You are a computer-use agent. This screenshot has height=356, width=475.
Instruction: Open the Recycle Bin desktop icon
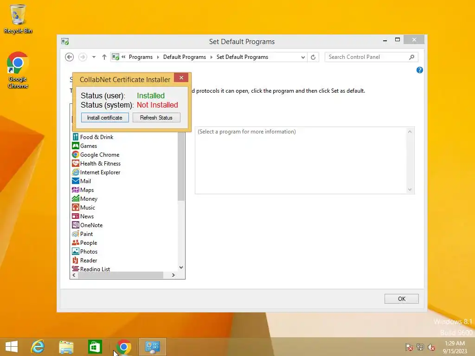18,19
